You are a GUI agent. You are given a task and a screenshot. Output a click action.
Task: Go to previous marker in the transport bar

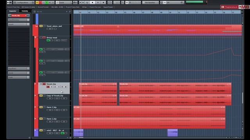click(80, 2)
